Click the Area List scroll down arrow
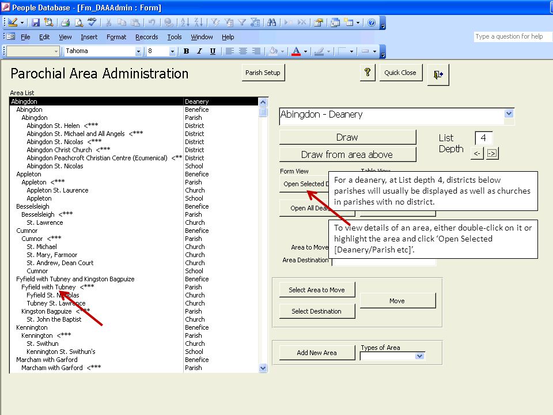This screenshot has width=553, height=415. click(x=263, y=368)
